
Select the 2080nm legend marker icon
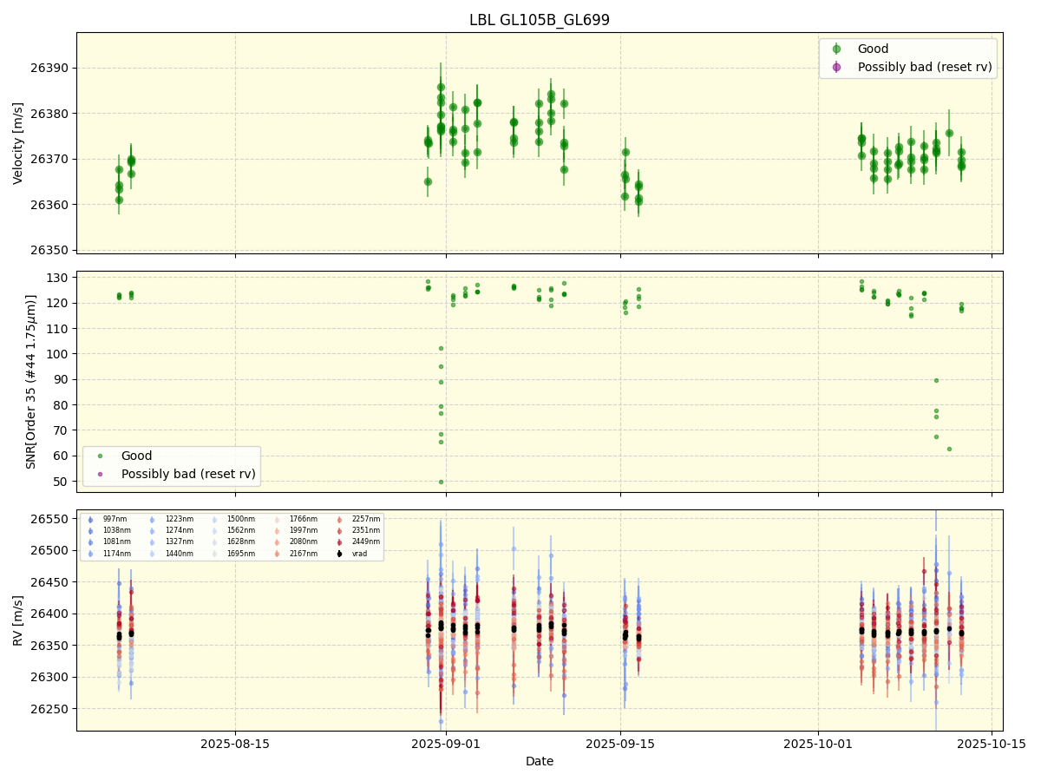coord(277,541)
